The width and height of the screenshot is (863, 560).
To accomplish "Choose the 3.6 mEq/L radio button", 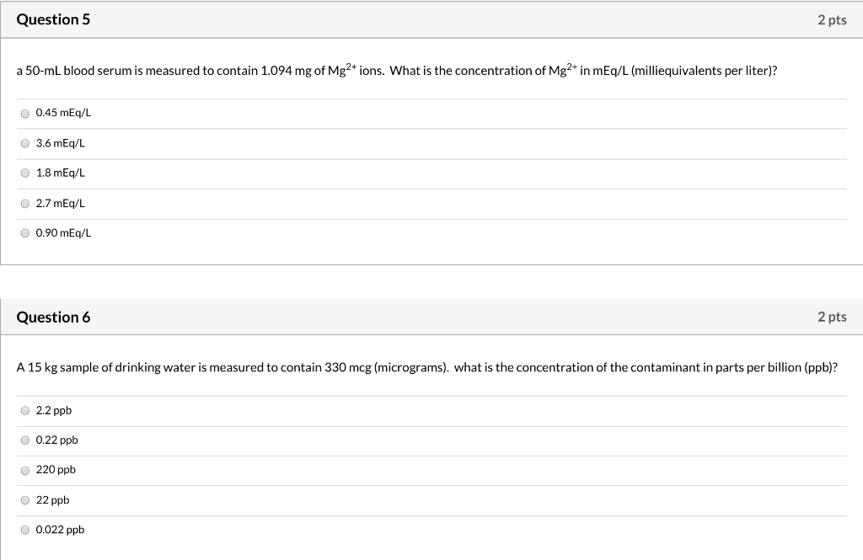I will pyautogui.click(x=24, y=143).
